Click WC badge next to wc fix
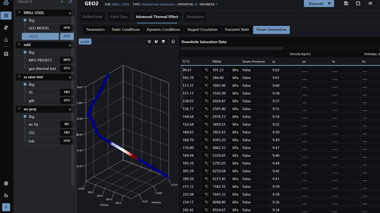The height and width of the screenshot is (213, 380). pos(67,124)
